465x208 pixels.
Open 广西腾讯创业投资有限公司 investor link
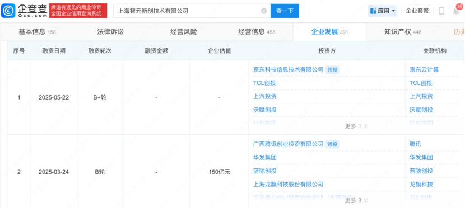(289, 144)
